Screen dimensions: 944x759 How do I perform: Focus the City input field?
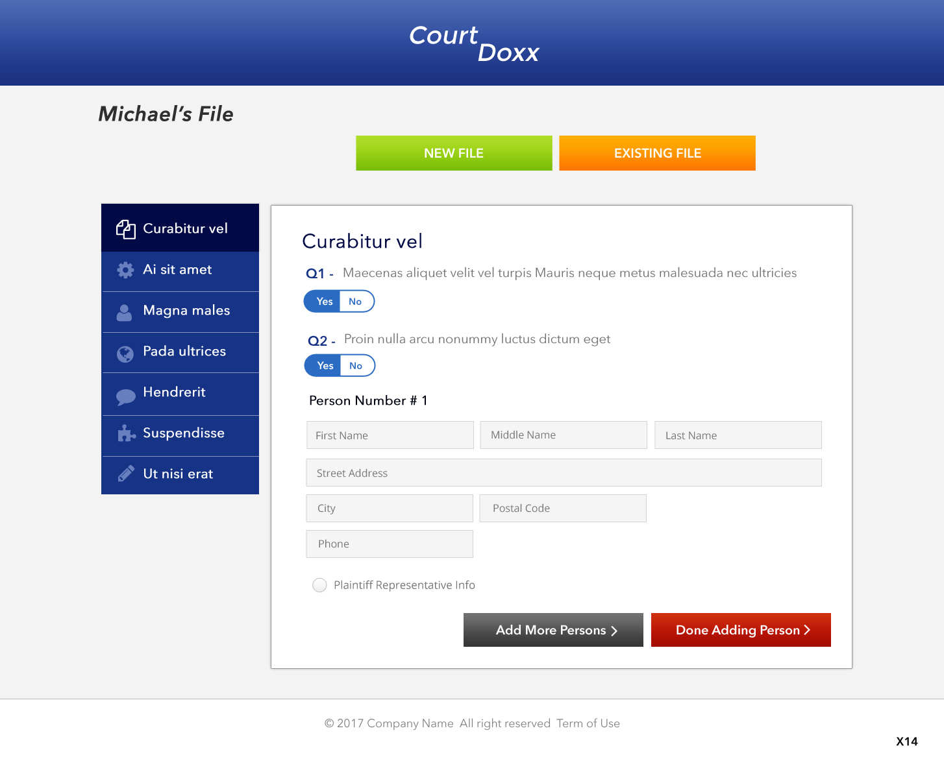(390, 509)
